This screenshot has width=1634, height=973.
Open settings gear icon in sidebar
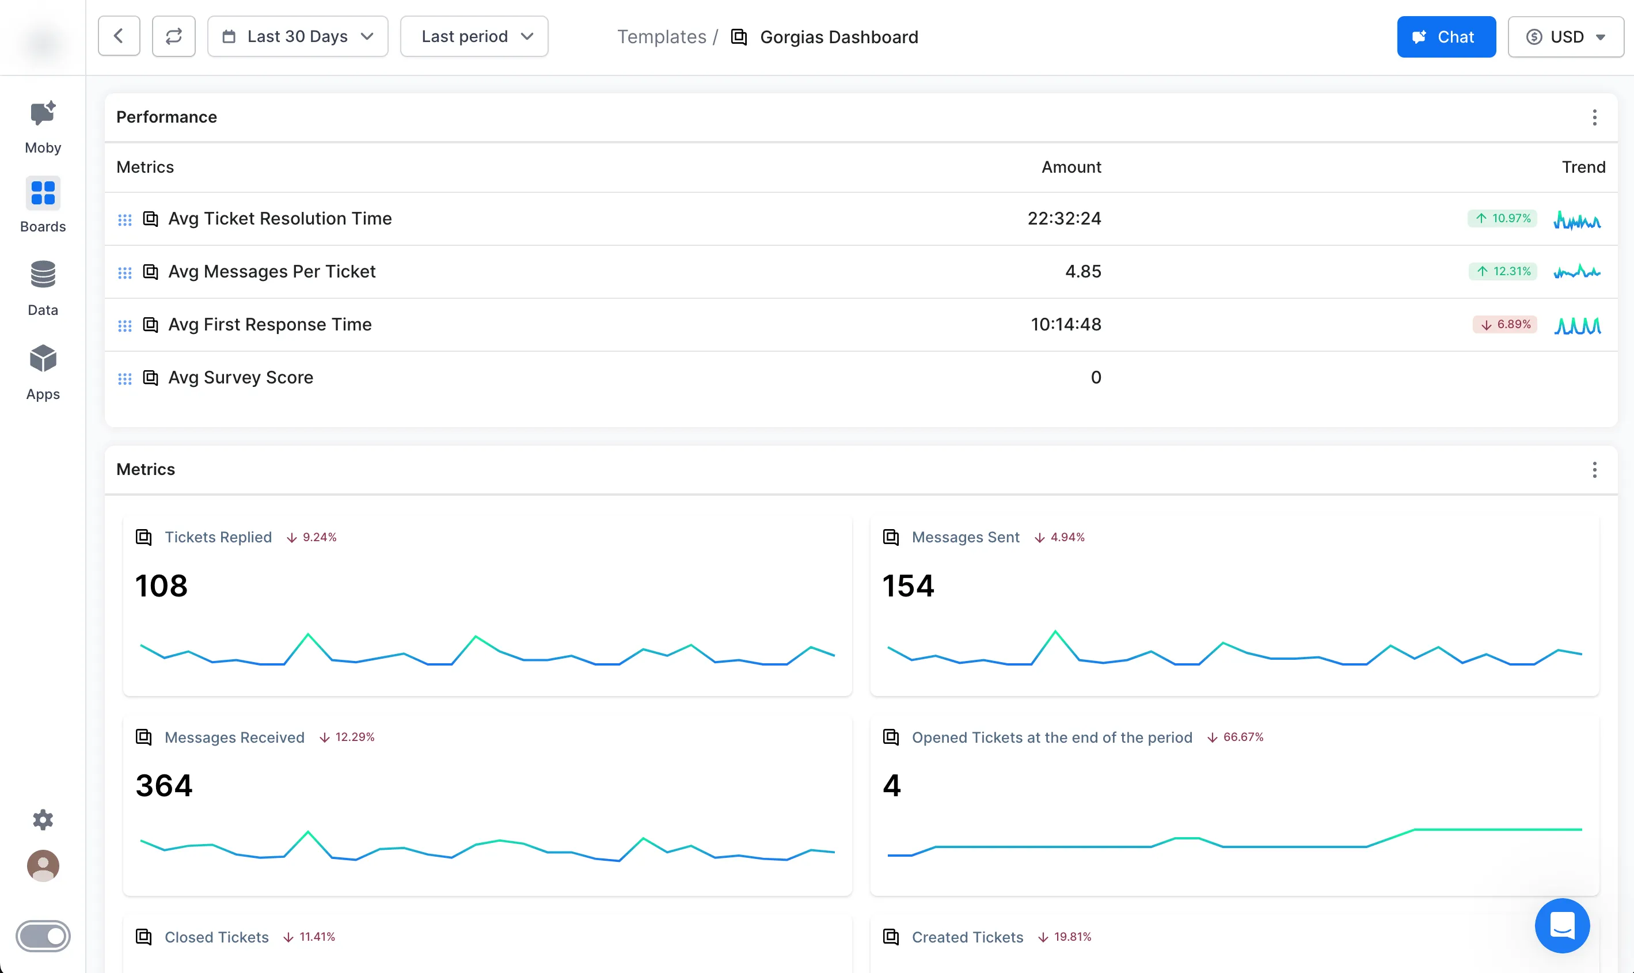43,820
